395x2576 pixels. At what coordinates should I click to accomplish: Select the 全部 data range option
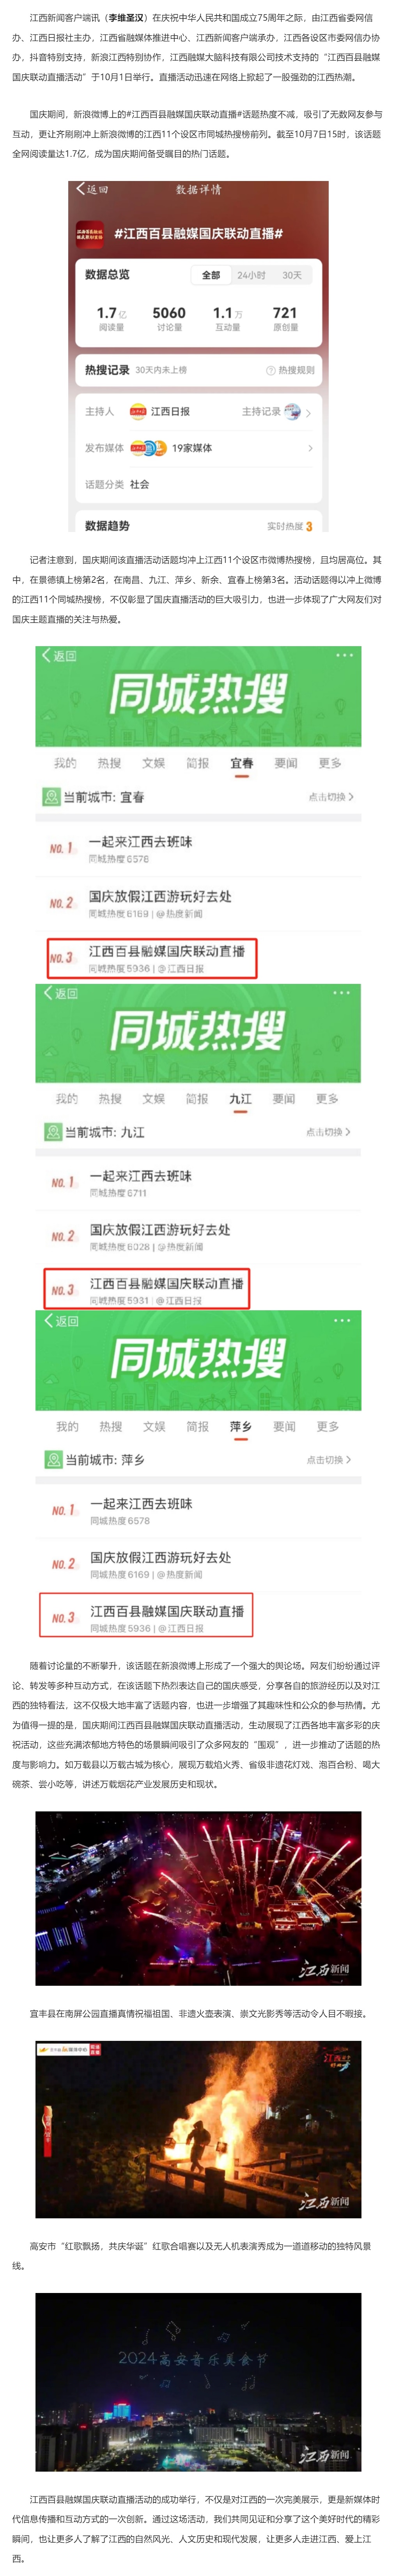[x=211, y=275]
